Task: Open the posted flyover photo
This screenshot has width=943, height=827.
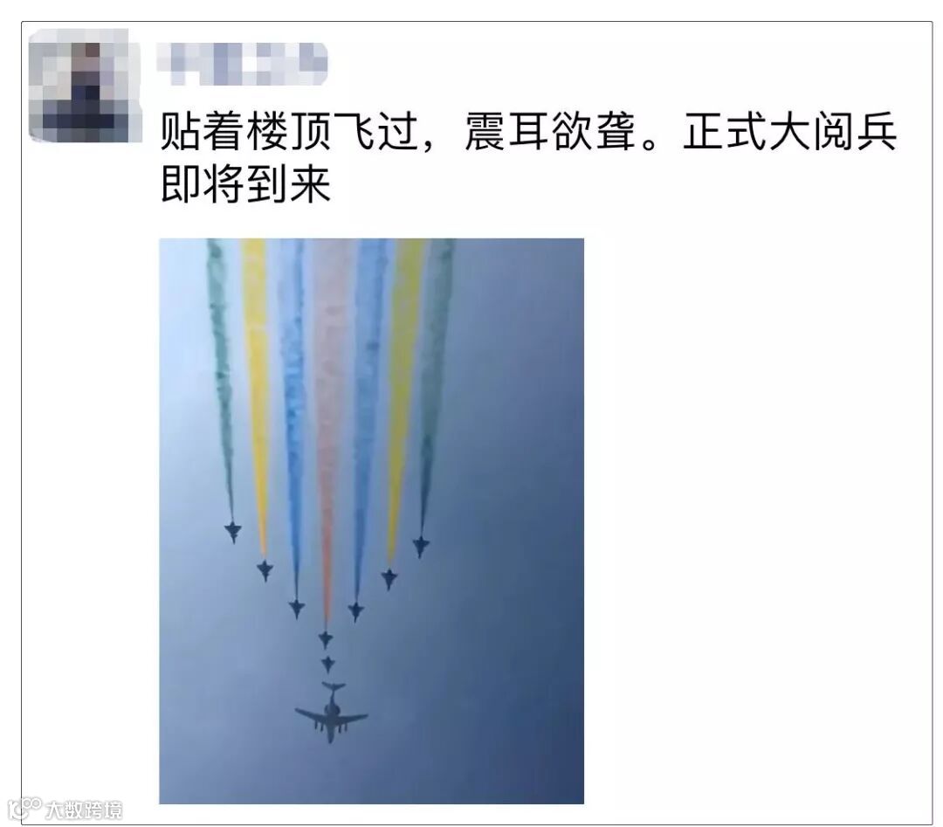Action: point(371,520)
